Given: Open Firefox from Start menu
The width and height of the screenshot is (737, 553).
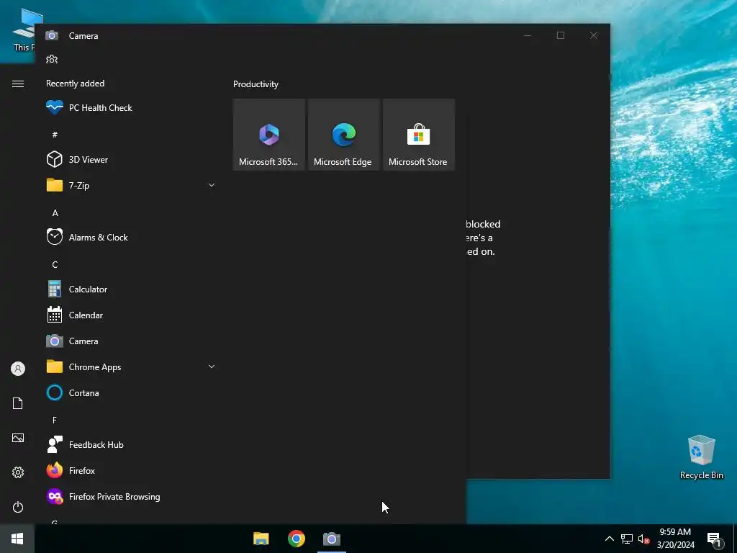Looking at the screenshot, I should (130, 471).
